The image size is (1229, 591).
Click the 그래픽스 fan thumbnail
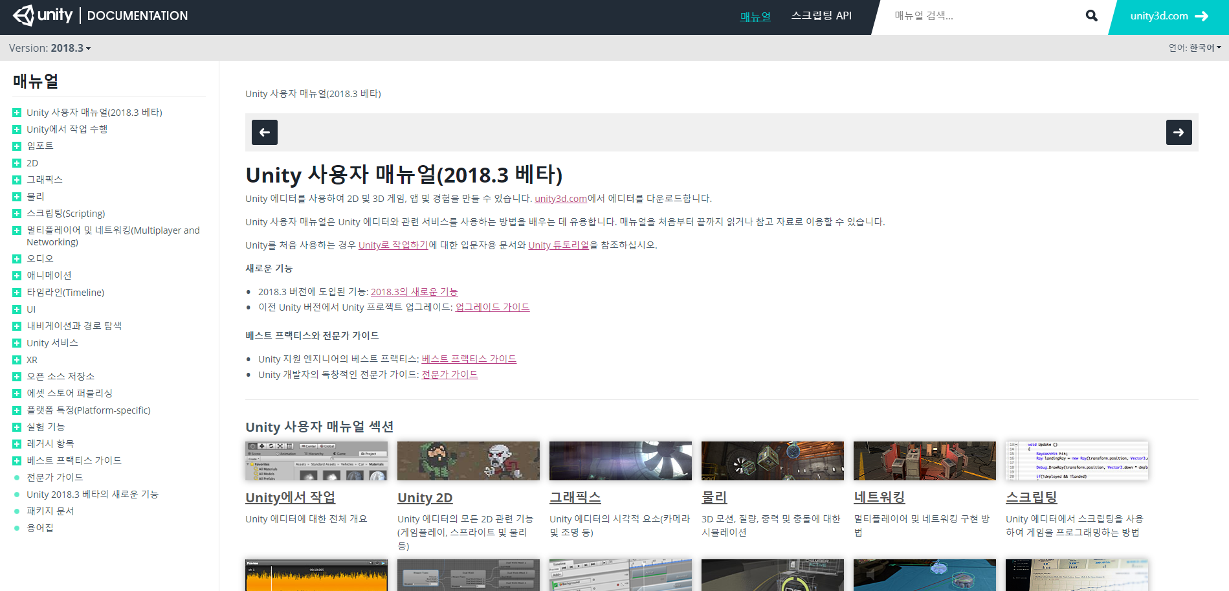click(x=621, y=461)
